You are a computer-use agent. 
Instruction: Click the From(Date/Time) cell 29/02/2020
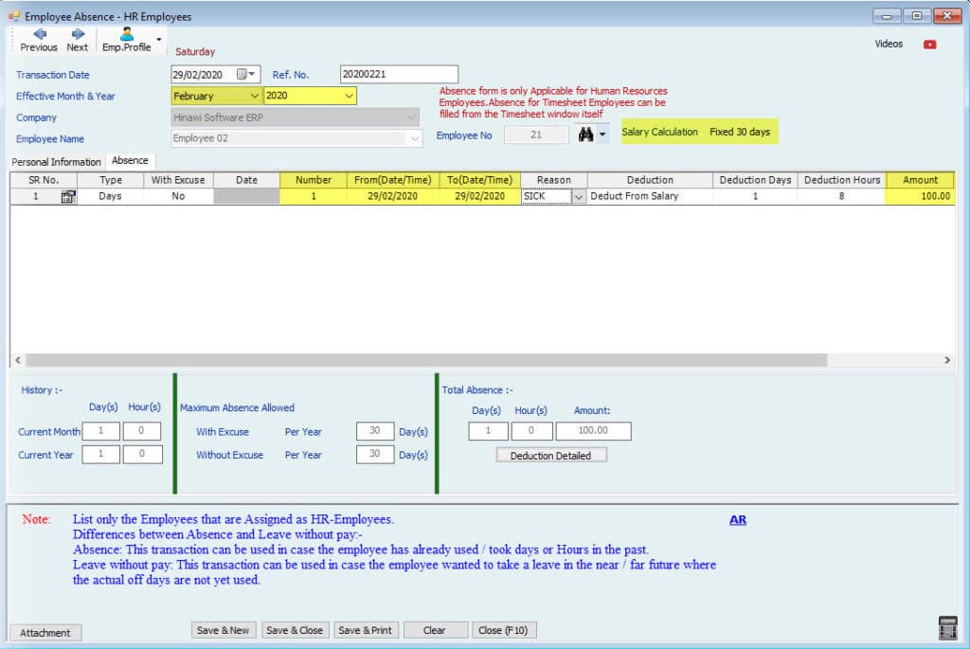(393, 196)
